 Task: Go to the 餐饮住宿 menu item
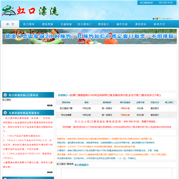(122, 24)
